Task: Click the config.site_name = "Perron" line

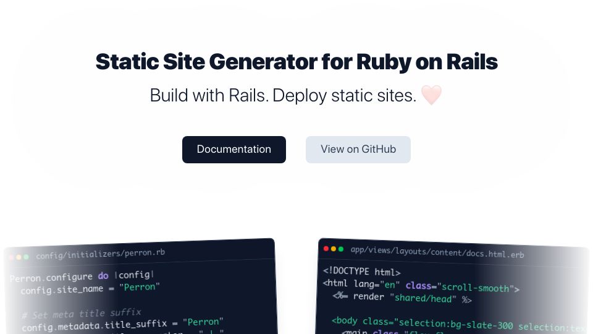Action: [90, 289]
